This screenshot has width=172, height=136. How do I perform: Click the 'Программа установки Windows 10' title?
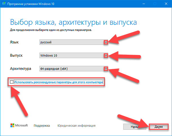tap(31, 4)
